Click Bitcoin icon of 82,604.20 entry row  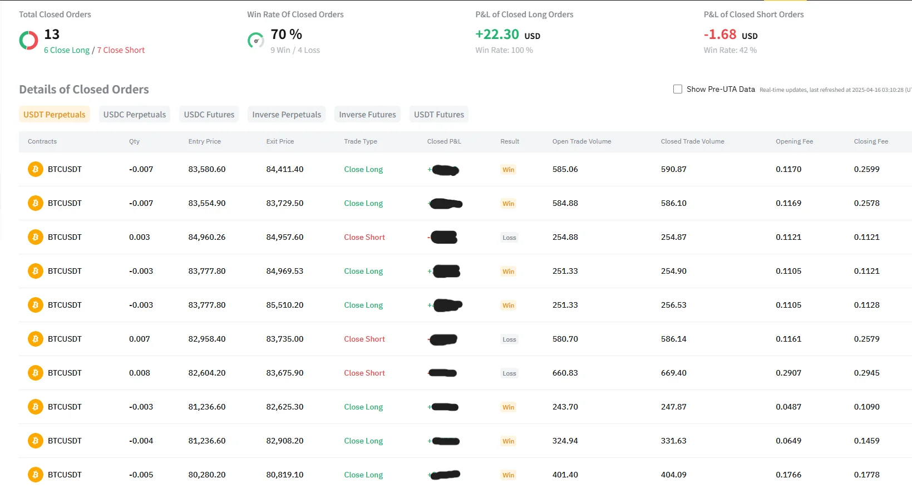[x=36, y=373]
